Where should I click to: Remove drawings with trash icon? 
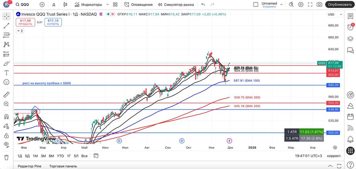coord(7,157)
